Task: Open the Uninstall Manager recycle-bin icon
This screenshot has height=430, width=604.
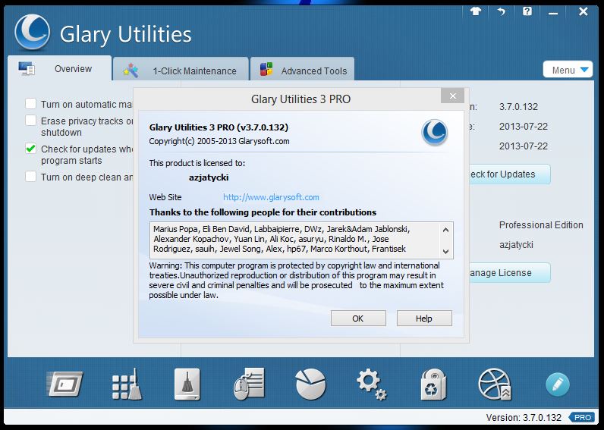Action: tap(433, 384)
